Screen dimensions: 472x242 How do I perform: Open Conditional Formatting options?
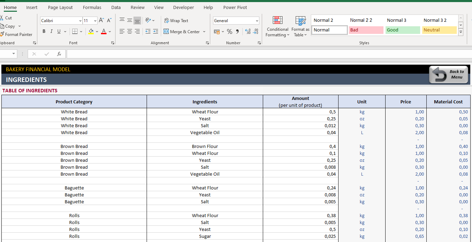pos(277,26)
